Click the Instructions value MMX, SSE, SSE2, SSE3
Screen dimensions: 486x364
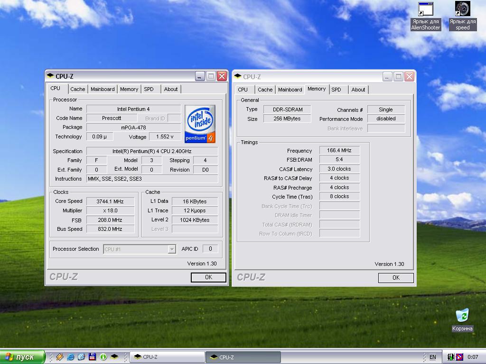point(152,179)
